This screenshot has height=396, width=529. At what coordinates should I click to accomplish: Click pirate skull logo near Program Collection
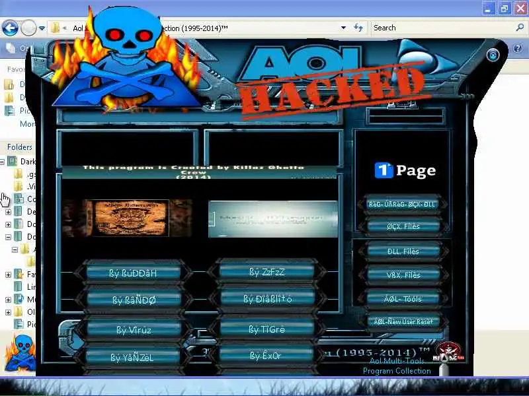point(449,352)
